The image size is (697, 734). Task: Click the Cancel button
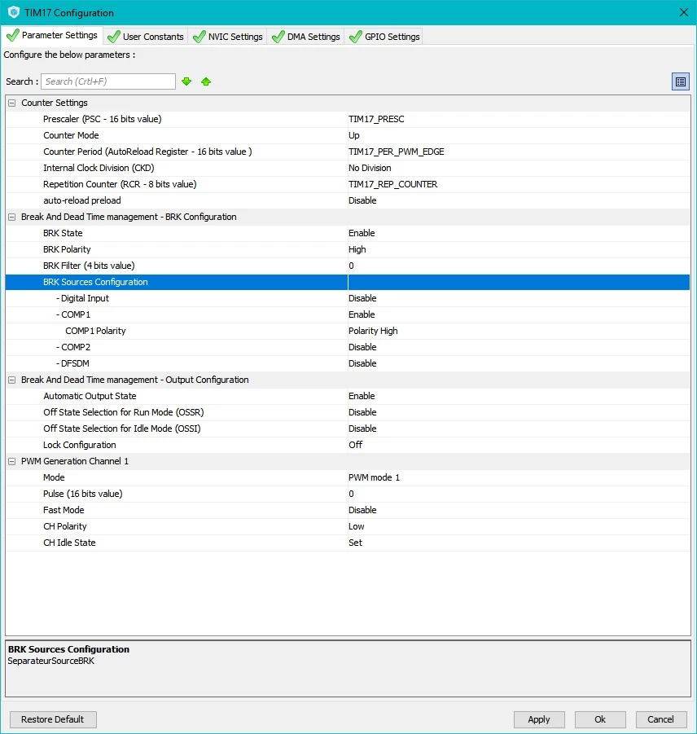click(x=661, y=719)
